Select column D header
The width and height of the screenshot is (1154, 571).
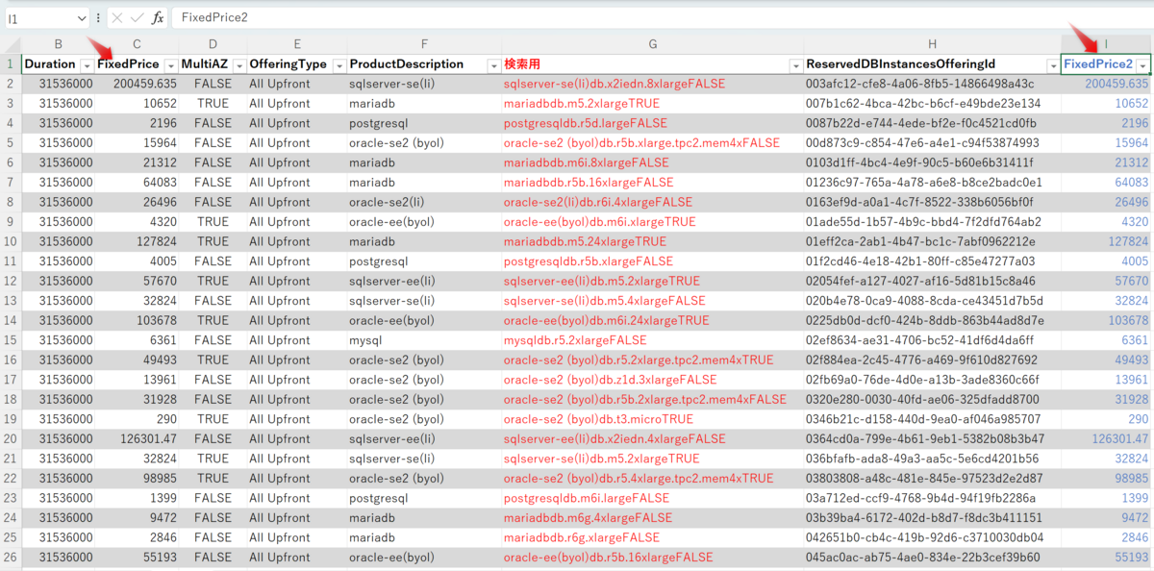pyautogui.click(x=213, y=44)
